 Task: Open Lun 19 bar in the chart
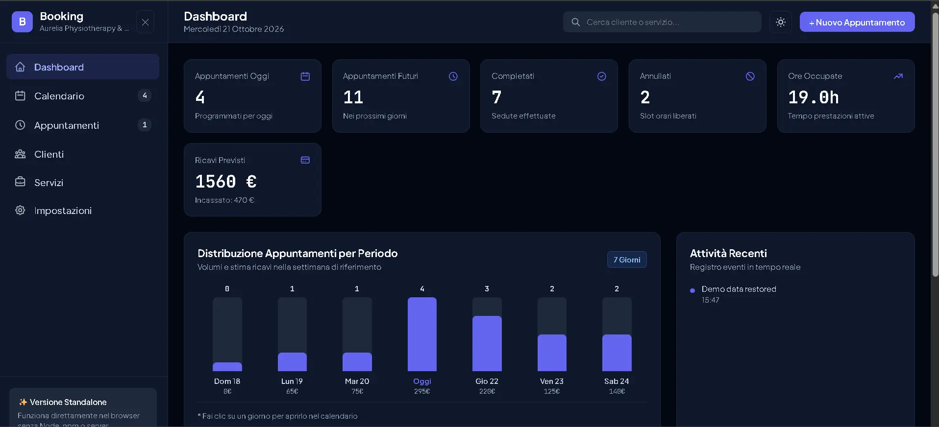point(292,334)
